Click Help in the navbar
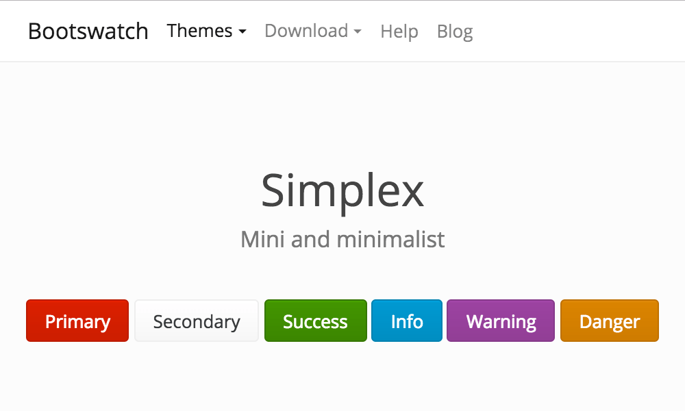 [x=399, y=31]
